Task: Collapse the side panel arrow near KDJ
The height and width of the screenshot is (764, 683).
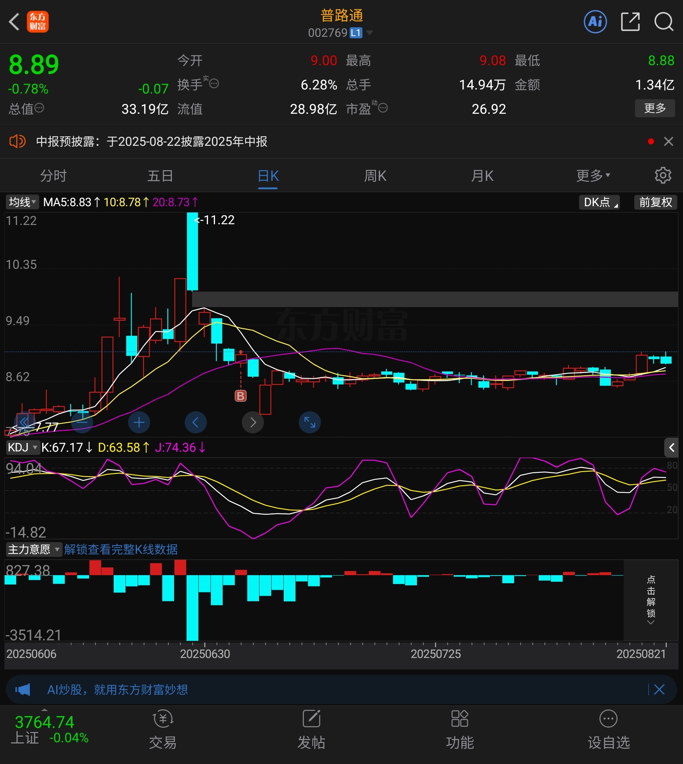Action: pos(671,447)
